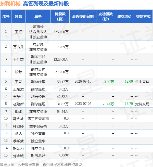153x167 pixels.
Task: Select executive name 王征 in row 1
Action: [18, 32]
